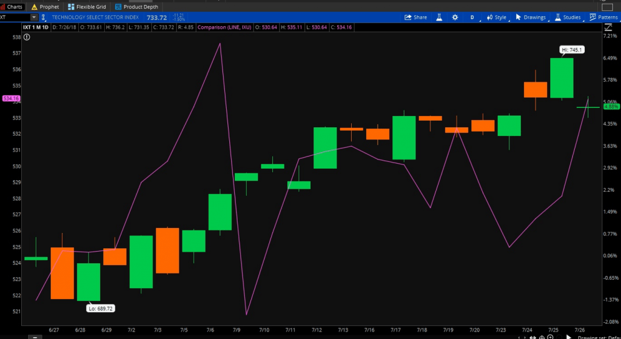The height and width of the screenshot is (339, 621).
Task: Click the H: 736.2 high value
Action: 115,27
